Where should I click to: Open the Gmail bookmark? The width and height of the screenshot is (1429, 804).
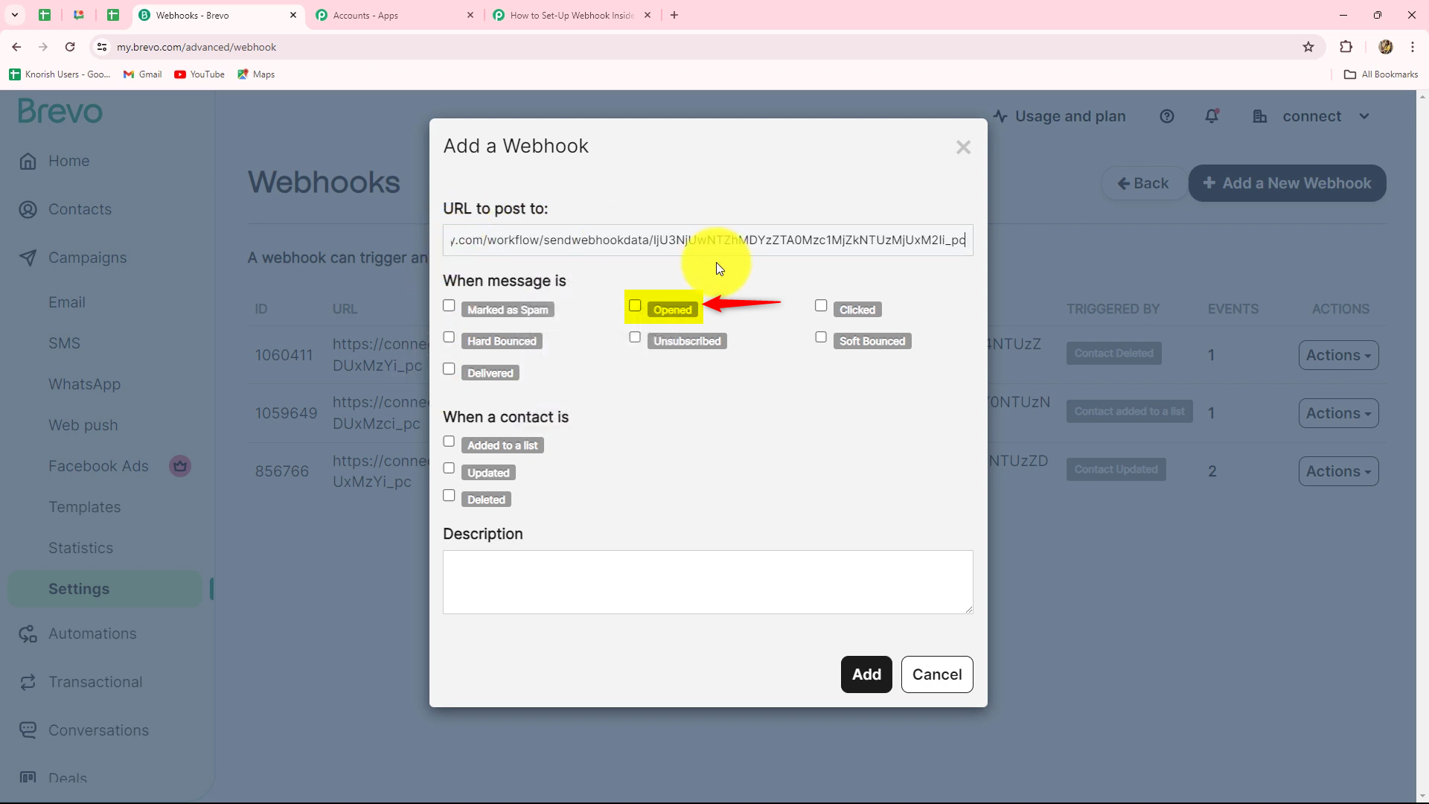(143, 74)
